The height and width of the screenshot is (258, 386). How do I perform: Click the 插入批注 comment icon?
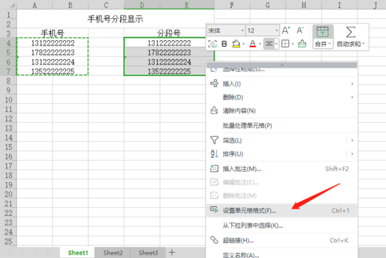pos(214,168)
